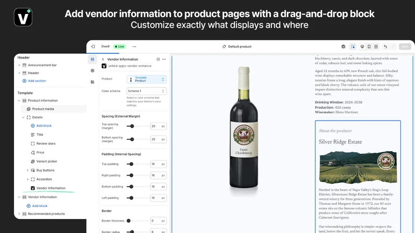Click the Save button
415x233 pixels.
(405, 47)
